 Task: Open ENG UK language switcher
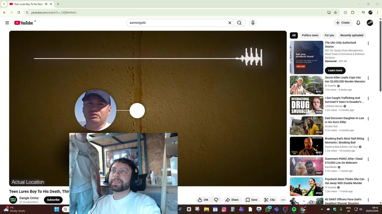(x=348, y=210)
